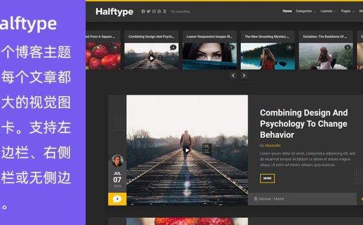Click the document icon beside General / Mixed
363x225 pixels.
pos(255,198)
